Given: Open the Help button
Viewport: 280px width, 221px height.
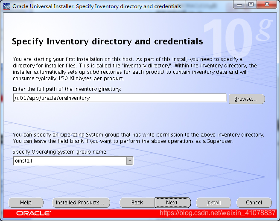Looking at the screenshot, I should (x=26, y=203).
